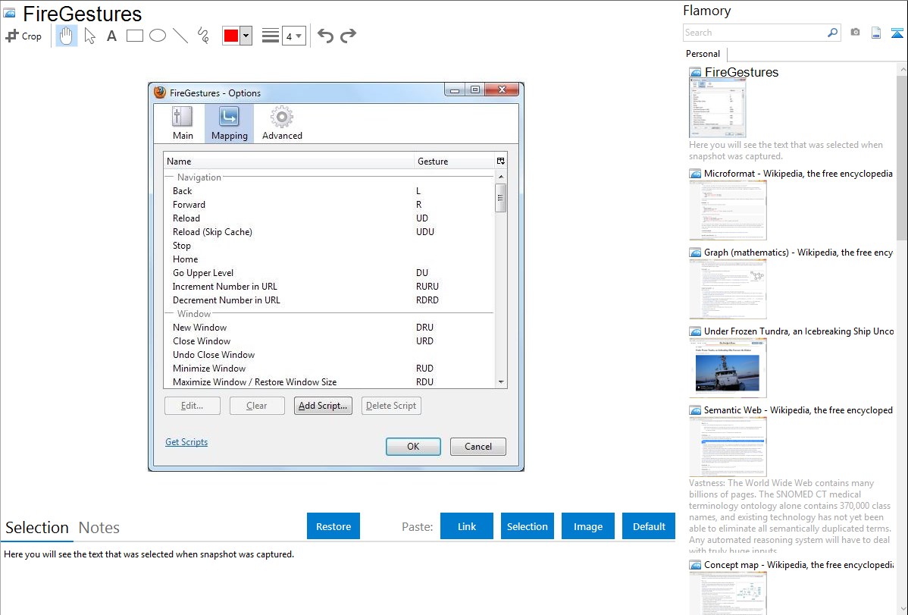The image size is (908, 615).
Task: Paste snapshot as Link
Action: (x=467, y=526)
